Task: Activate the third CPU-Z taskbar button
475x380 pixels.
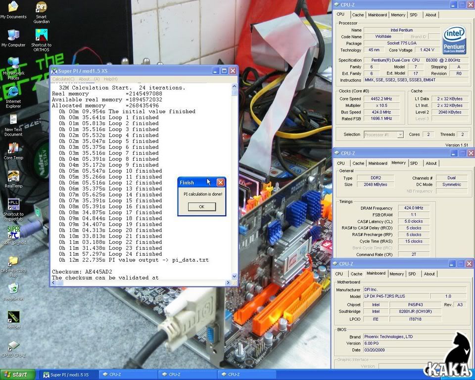Action: pyautogui.click(x=247, y=375)
